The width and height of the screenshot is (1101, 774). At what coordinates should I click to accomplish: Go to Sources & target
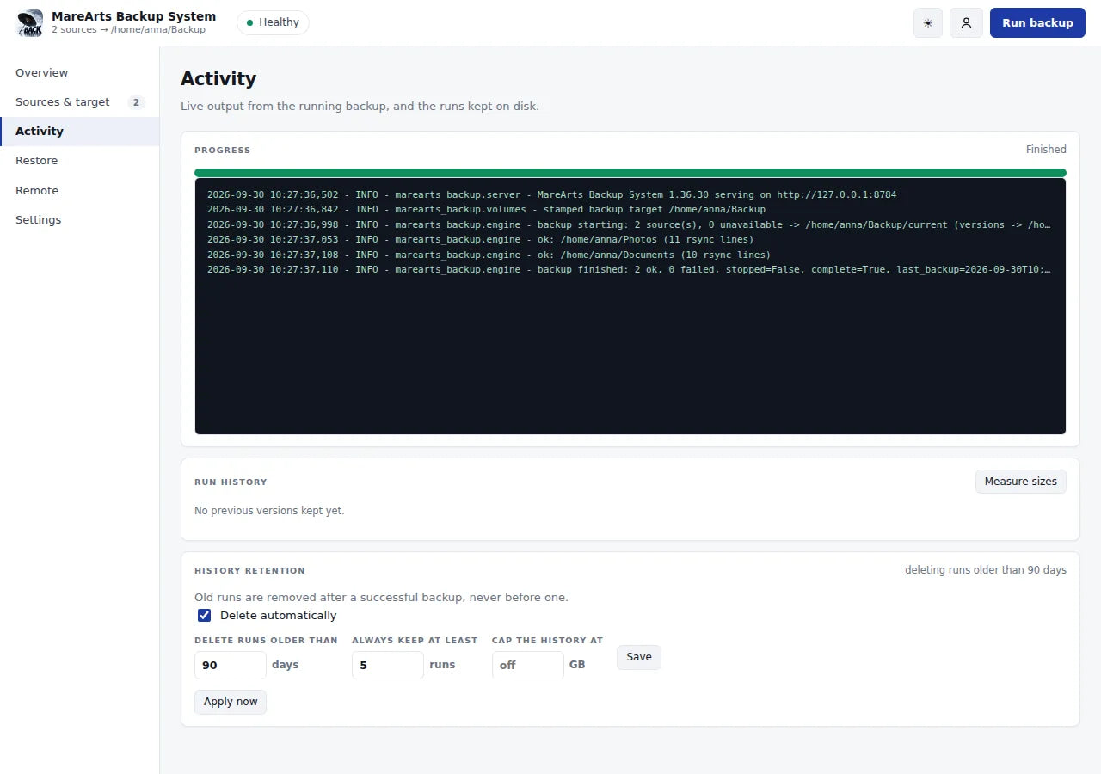[x=79, y=102]
